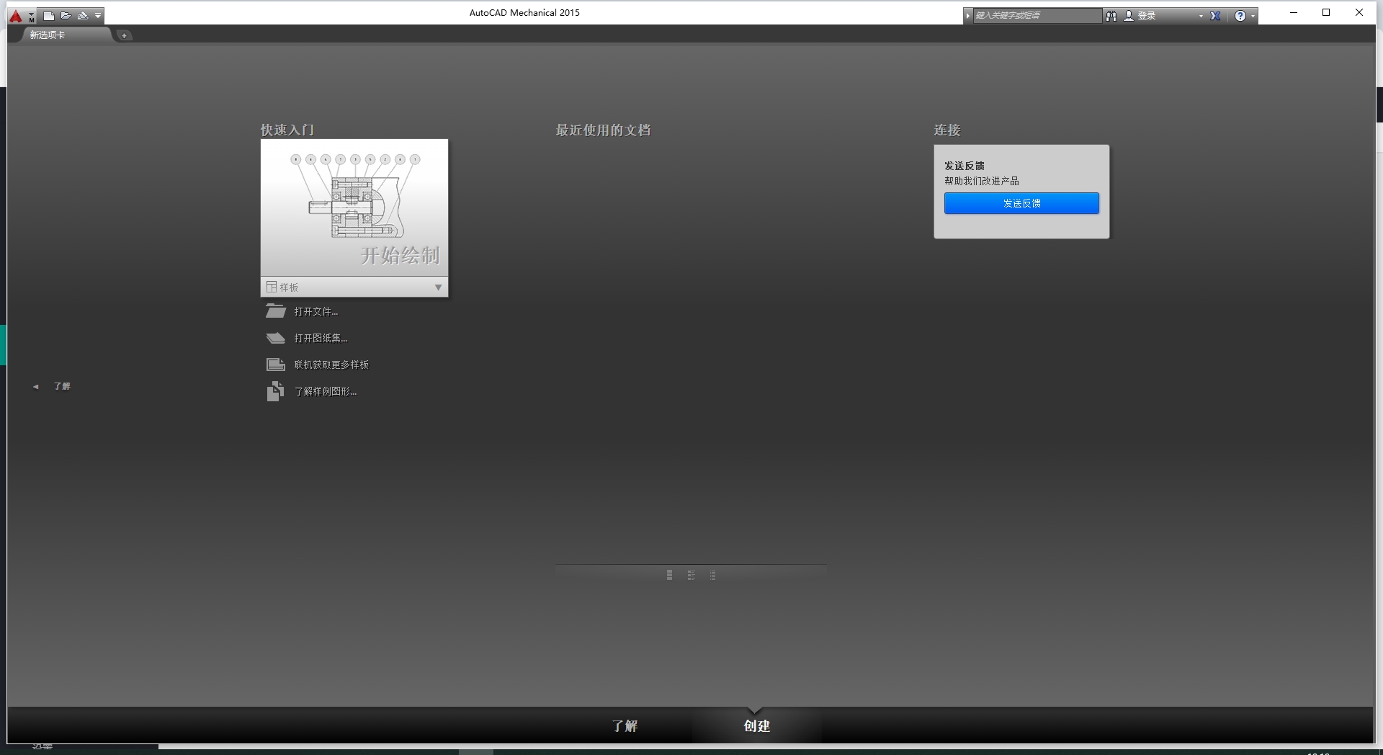This screenshot has height=755, width=1383.
Task: Click the 了解样例图形... link
Action: click(x=326, y=391)
